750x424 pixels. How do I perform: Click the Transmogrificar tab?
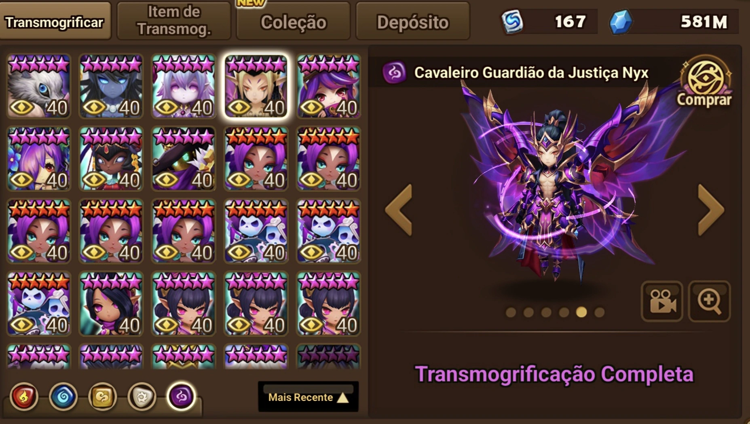(x=55, y=21)
